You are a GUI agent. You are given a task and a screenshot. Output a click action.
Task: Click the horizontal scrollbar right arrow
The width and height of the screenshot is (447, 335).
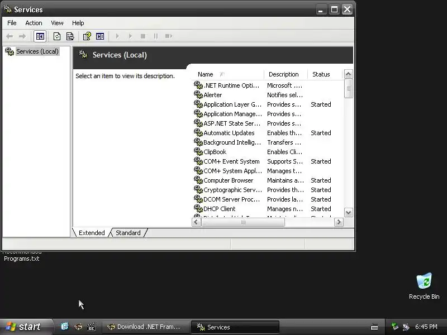pyautogui.click(x=339, y=222)
